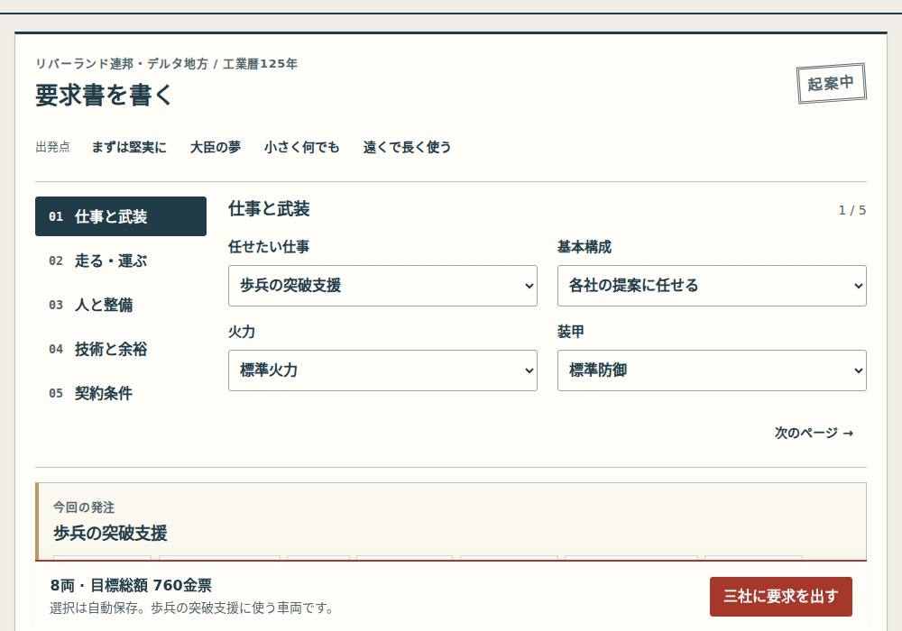Image resolution: width=902 pixels, height=631 pixels.
Task: Click the 1 / 5 page indicator
Action: [x=852, y=210]
